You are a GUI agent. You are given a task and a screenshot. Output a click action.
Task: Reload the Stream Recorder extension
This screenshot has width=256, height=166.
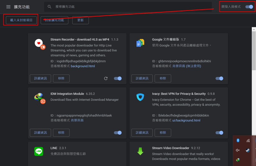(x=106, y=78)
